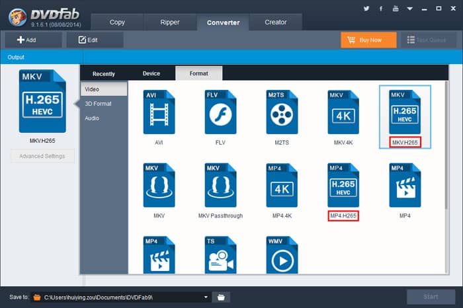Select the MKV Passthrough format icon

point(220,185)
